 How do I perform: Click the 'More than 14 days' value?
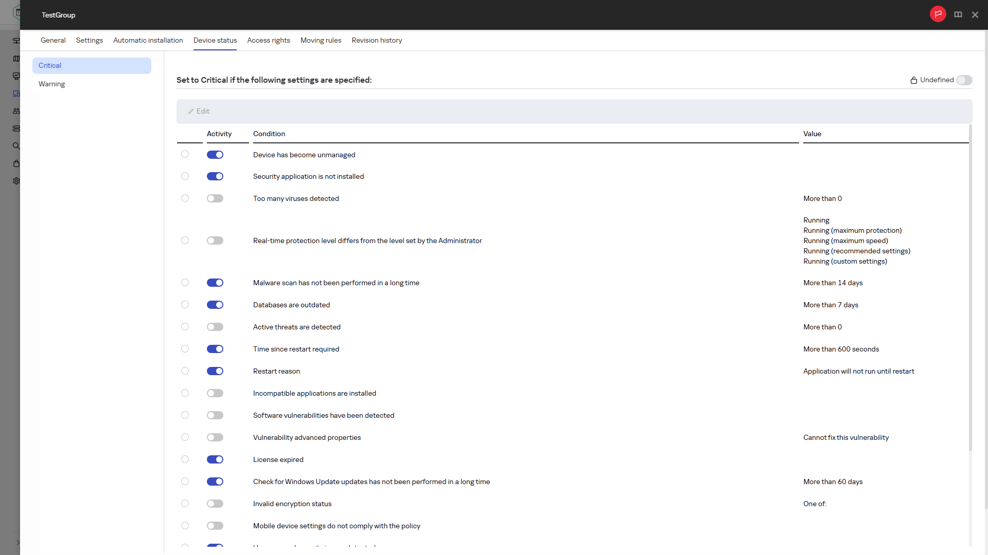[x=833, y=283]
